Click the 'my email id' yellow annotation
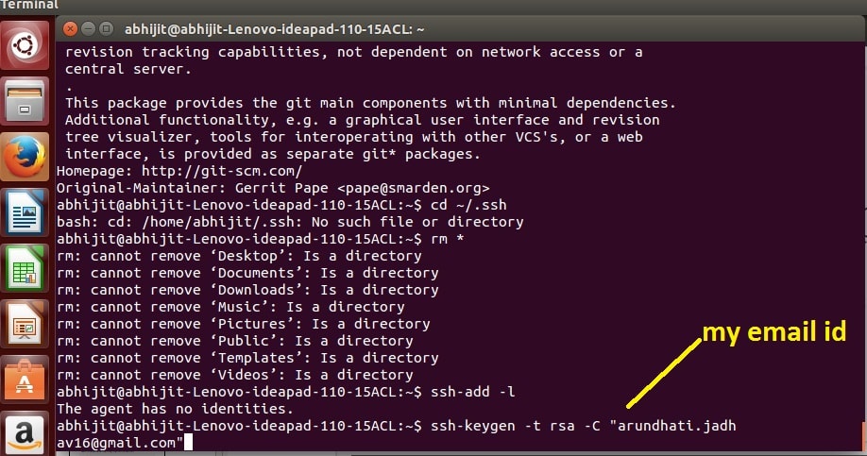The image size is (867, 456). pyautogui.click(x=774, y=332)
